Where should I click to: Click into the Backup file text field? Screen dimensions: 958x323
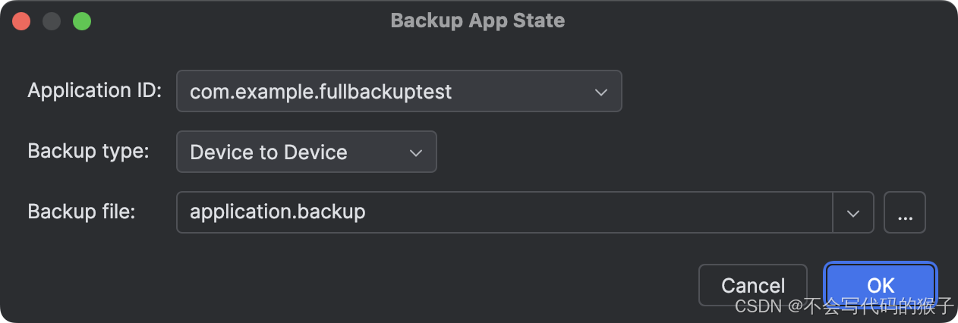[592, 212]
